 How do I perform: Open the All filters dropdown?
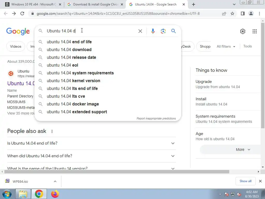point(226,46)
